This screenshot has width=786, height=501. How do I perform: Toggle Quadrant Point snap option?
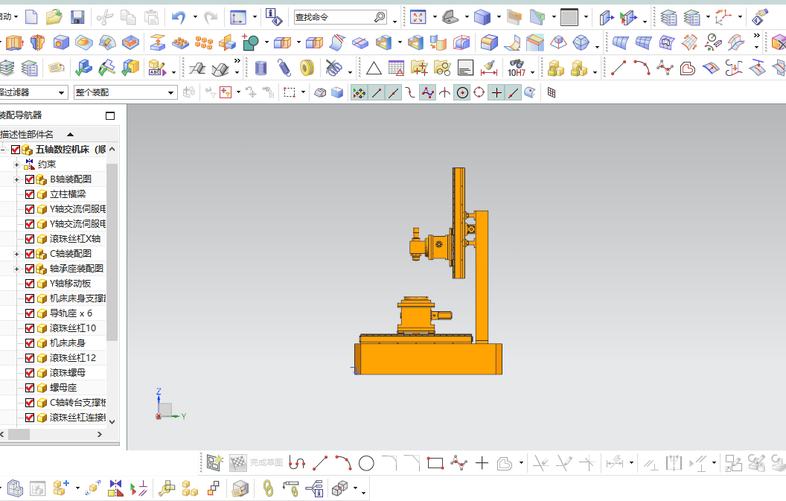click(x=479, y=93)
